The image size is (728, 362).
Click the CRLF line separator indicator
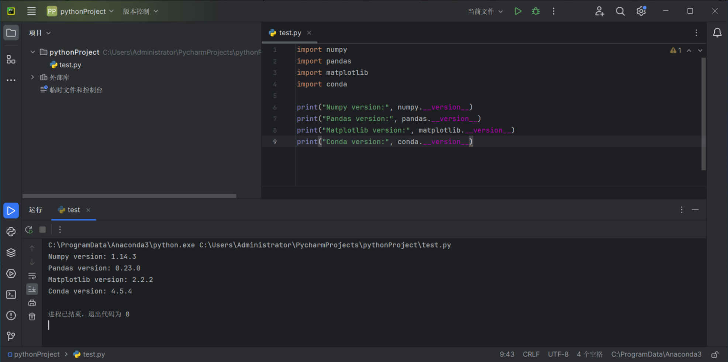coord(531,354)
